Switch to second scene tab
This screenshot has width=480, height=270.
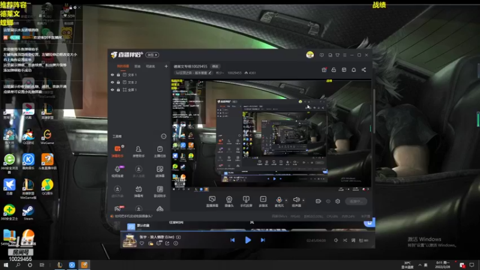(x=137, y=66)
